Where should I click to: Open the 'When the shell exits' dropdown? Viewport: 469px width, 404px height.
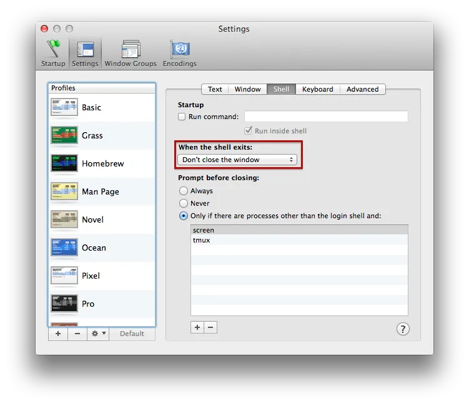(x=237, y=160)
